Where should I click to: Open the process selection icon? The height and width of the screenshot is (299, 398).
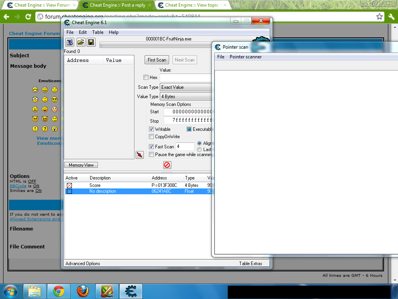(70, 42)
